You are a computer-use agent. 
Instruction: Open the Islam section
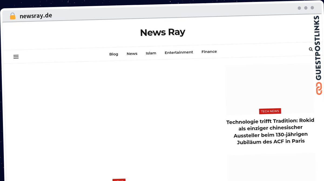click(151, 53)
